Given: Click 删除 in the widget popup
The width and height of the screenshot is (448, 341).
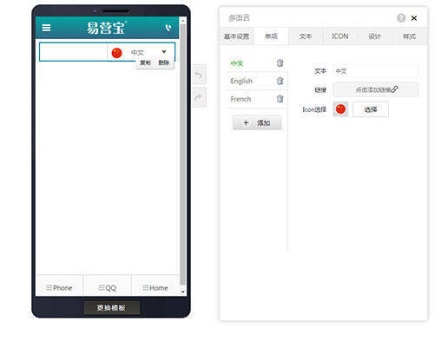Looking at the screenshot, I should point(163,62).
